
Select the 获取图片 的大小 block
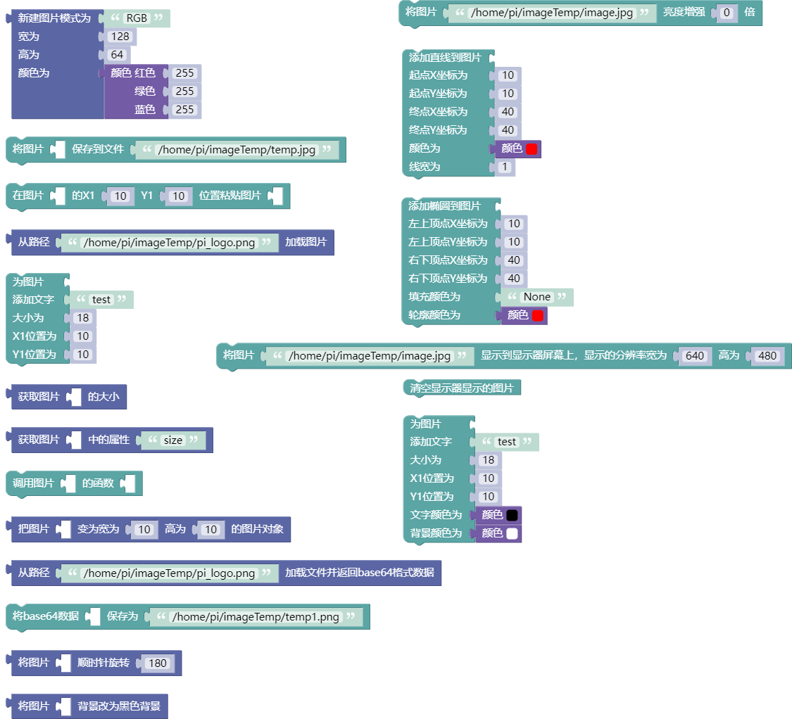[66, 397]
